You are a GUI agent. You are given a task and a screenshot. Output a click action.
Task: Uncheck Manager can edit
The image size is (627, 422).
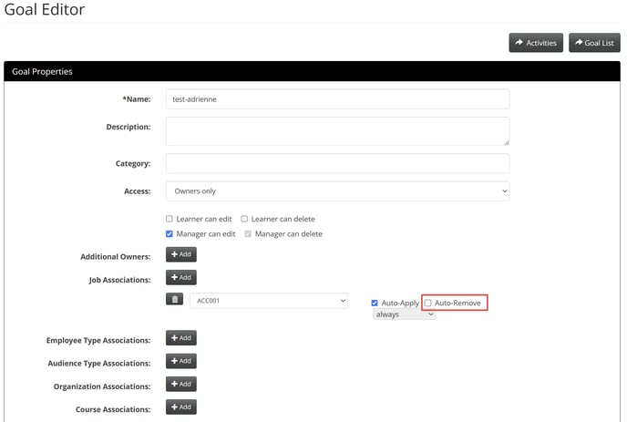click(170, 234)
